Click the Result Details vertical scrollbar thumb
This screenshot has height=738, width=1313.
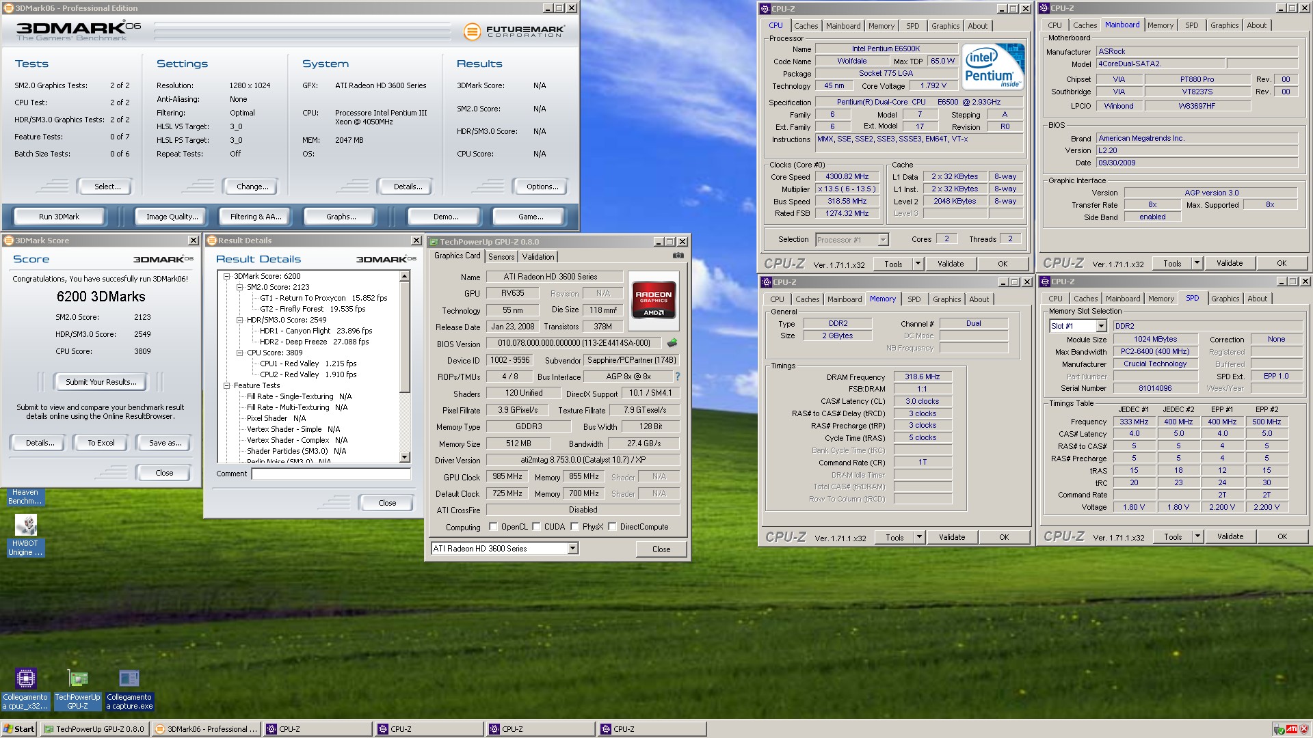[405, 337]
